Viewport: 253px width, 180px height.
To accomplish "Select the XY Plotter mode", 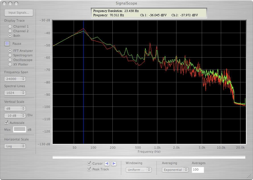I will (x=10, y=64).
